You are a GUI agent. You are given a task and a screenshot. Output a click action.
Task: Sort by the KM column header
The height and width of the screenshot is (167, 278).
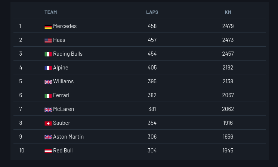point(228,12)
